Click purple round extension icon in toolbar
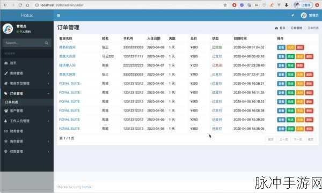The width and height of the screenshot is (322, 193). [x=242, y=5]
